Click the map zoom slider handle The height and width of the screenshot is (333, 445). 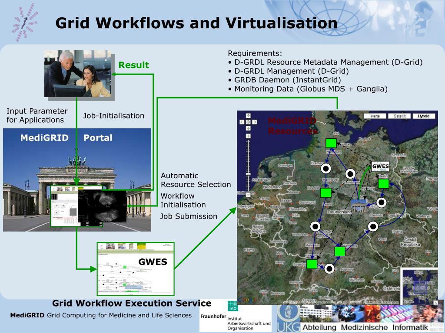248,174
